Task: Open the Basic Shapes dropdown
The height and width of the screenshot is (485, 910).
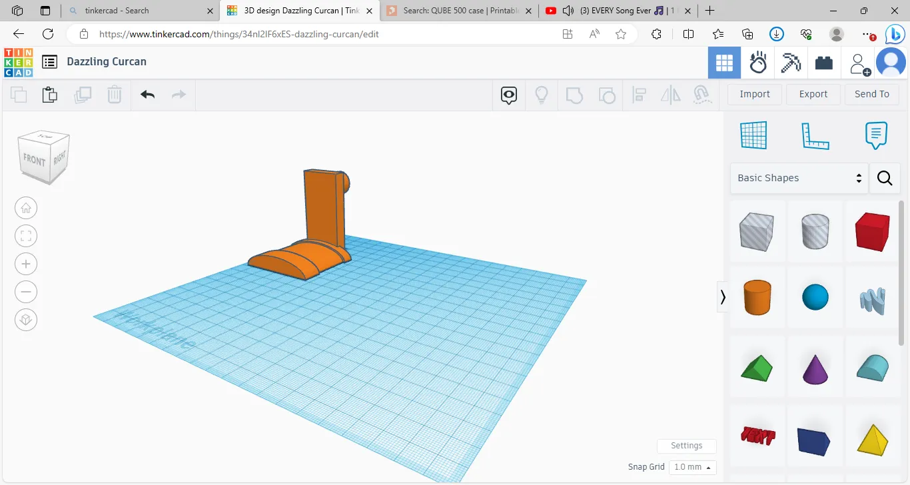Action: pyautogui.click(x=799, y=178)
